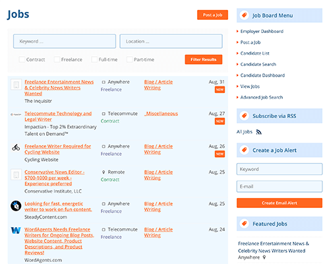This screenshot has height=264, width=329.
Task: Click the Conservative Institute, LLC company name
Action: [x=53, y=191]
